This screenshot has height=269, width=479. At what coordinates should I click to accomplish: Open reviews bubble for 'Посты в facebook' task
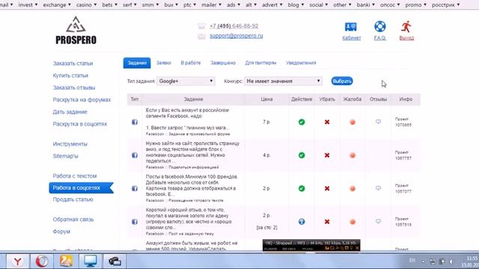pyautogui.click(x=378, y=188)
